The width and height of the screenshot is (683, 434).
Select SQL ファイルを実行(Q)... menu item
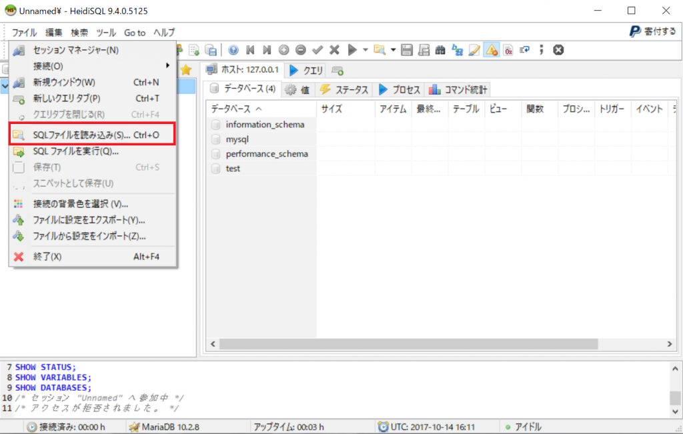[x=93, y=151]
